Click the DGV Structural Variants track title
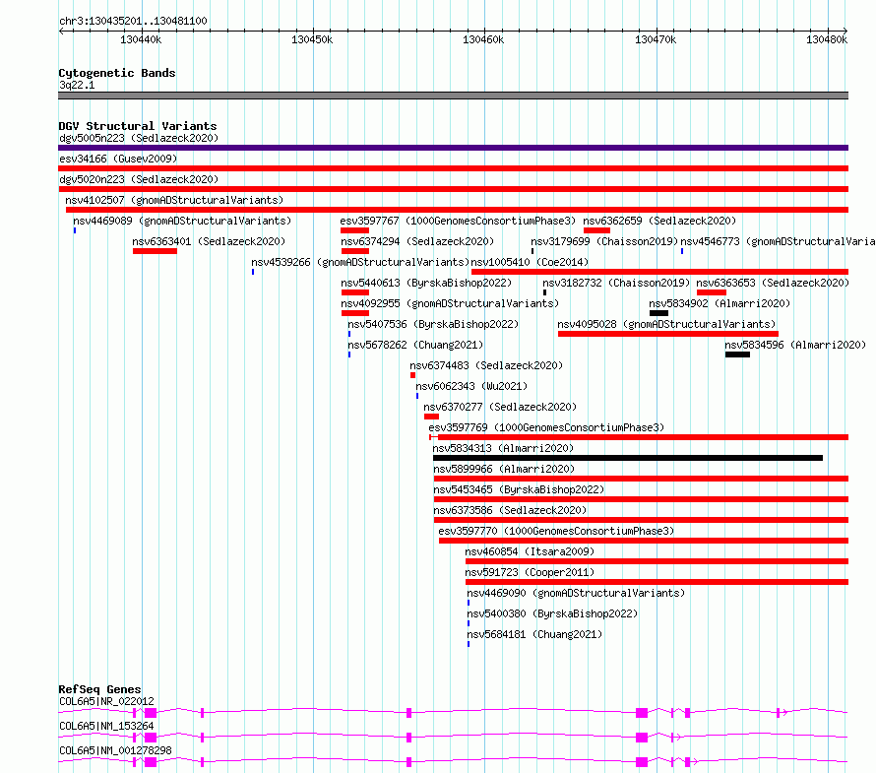 [138, 126]
